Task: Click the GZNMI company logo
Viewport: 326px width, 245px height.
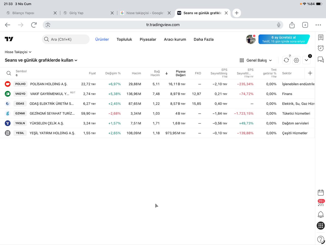Action: coord(8,113)
